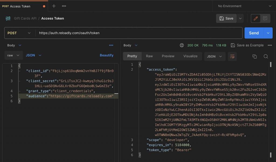Click the tab overflow three-dots icon
Screen dimensions: 276x162
coord(64,6)
